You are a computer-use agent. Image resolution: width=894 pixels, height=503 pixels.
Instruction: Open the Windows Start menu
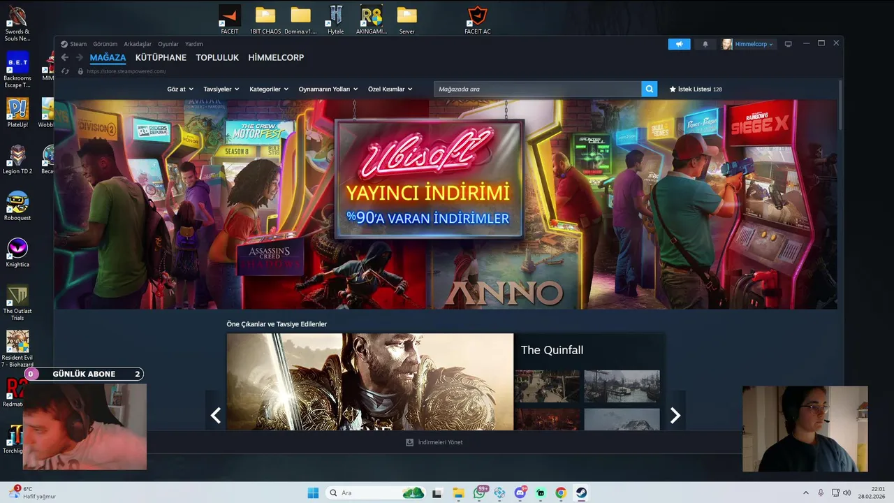tap(313, 493)
